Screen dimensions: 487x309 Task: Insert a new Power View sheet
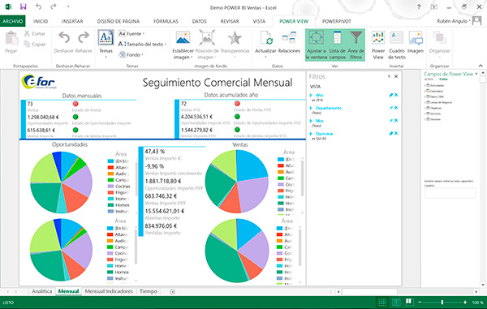click(x=378, y=45)
